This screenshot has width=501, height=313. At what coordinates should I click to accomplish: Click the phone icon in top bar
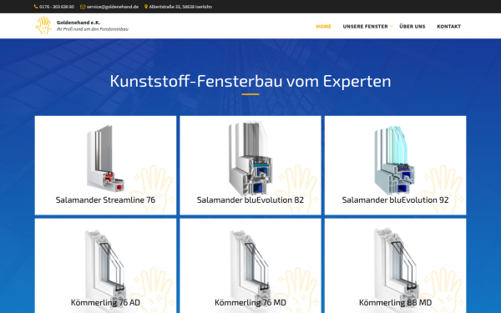[36, 7]
